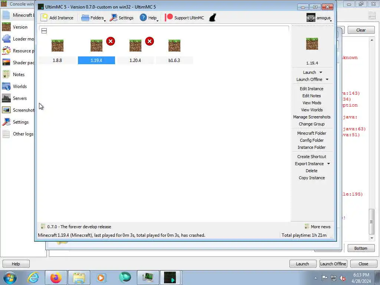Open Windows Explorer from taskbar

point(79,278)
